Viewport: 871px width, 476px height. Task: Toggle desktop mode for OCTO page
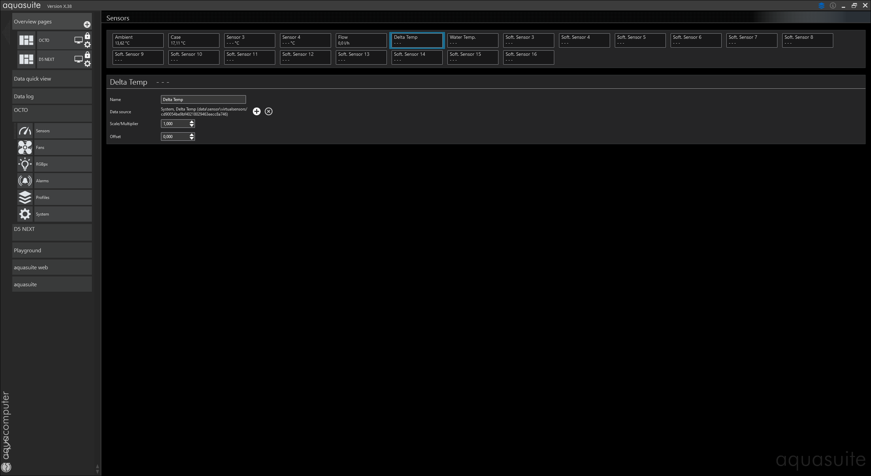click(78, 40)
